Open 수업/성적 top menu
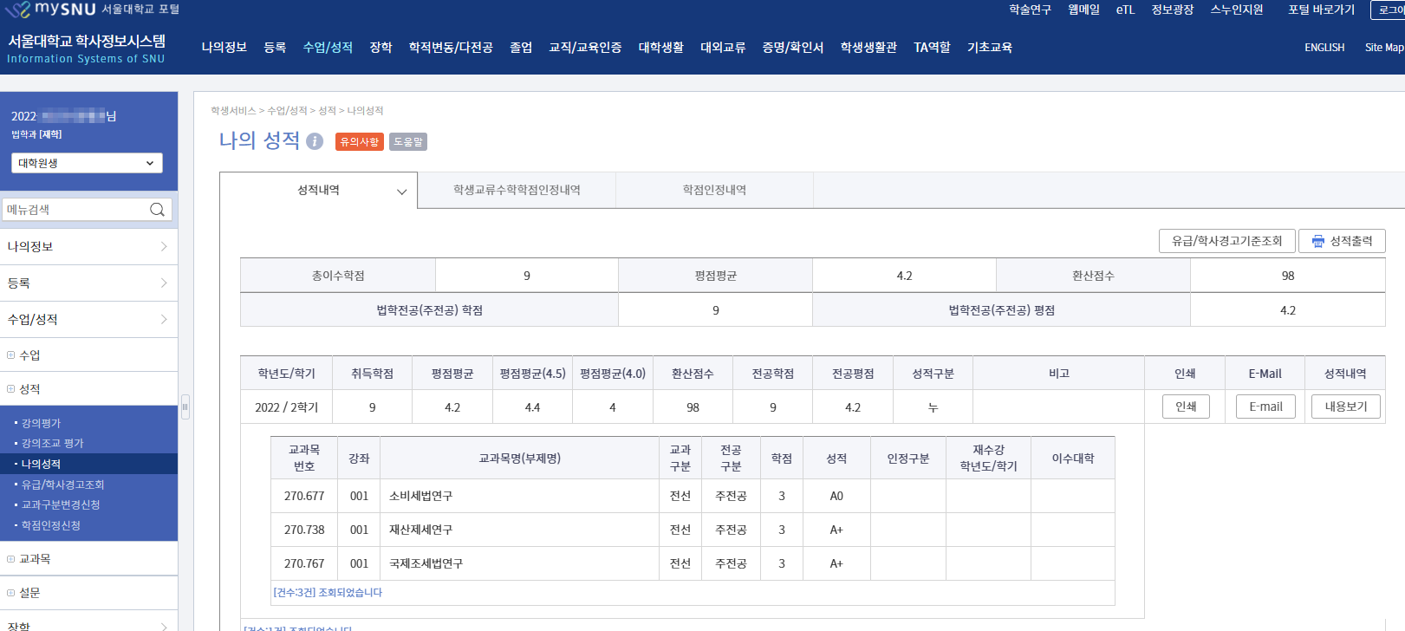The image size is (1405, 631). (x=328, y=48)
